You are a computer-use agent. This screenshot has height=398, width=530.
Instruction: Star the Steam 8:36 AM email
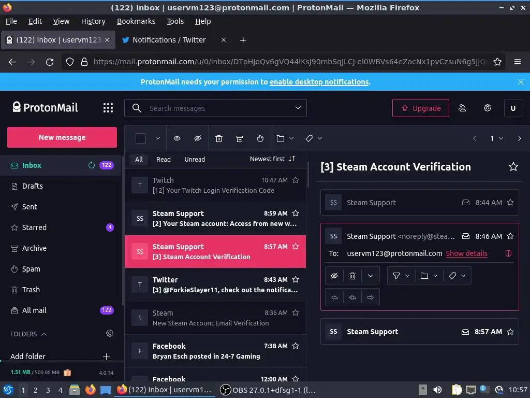click(296, 312)
